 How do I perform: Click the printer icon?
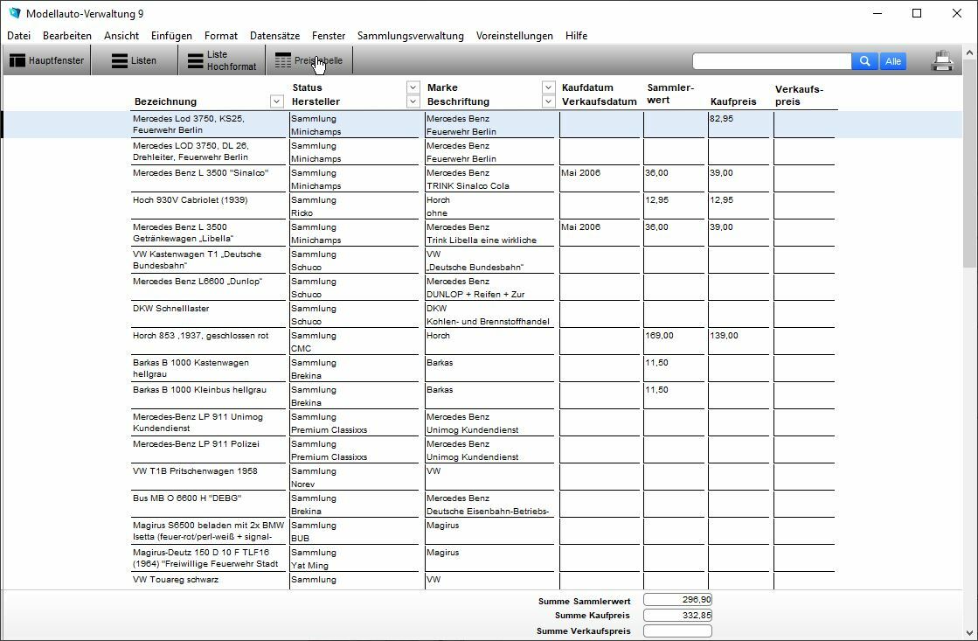pyautogui.click(x=942, y=60)
